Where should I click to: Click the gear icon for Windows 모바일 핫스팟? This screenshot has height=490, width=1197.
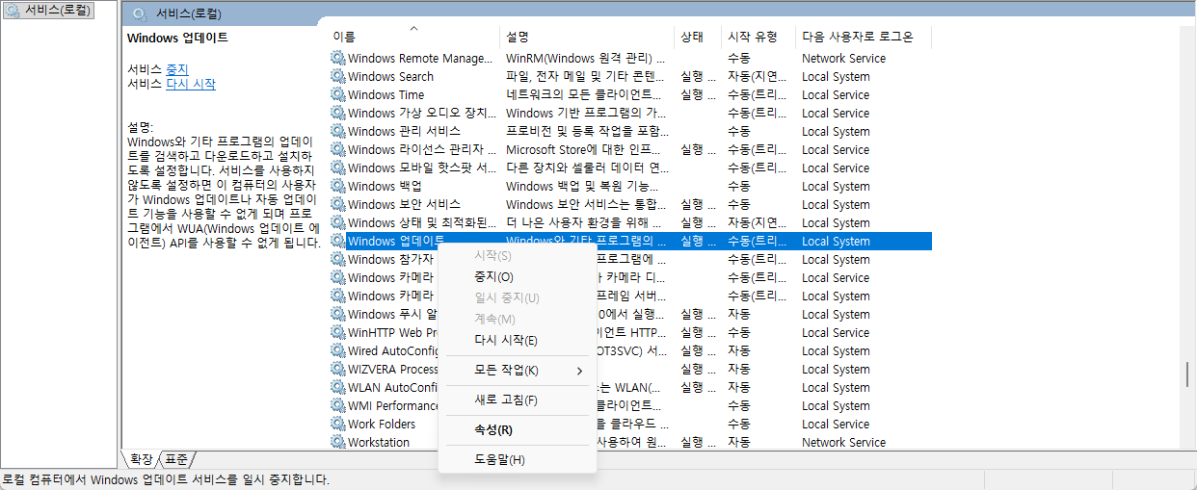click(x=337, y=168)
